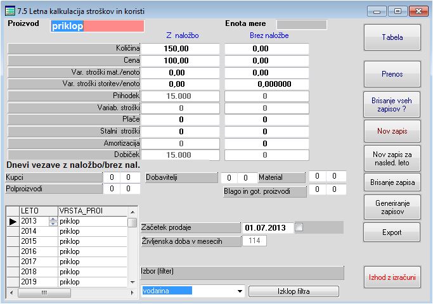
Task: Click the Začetek prodaje date field
Action: 266,227
